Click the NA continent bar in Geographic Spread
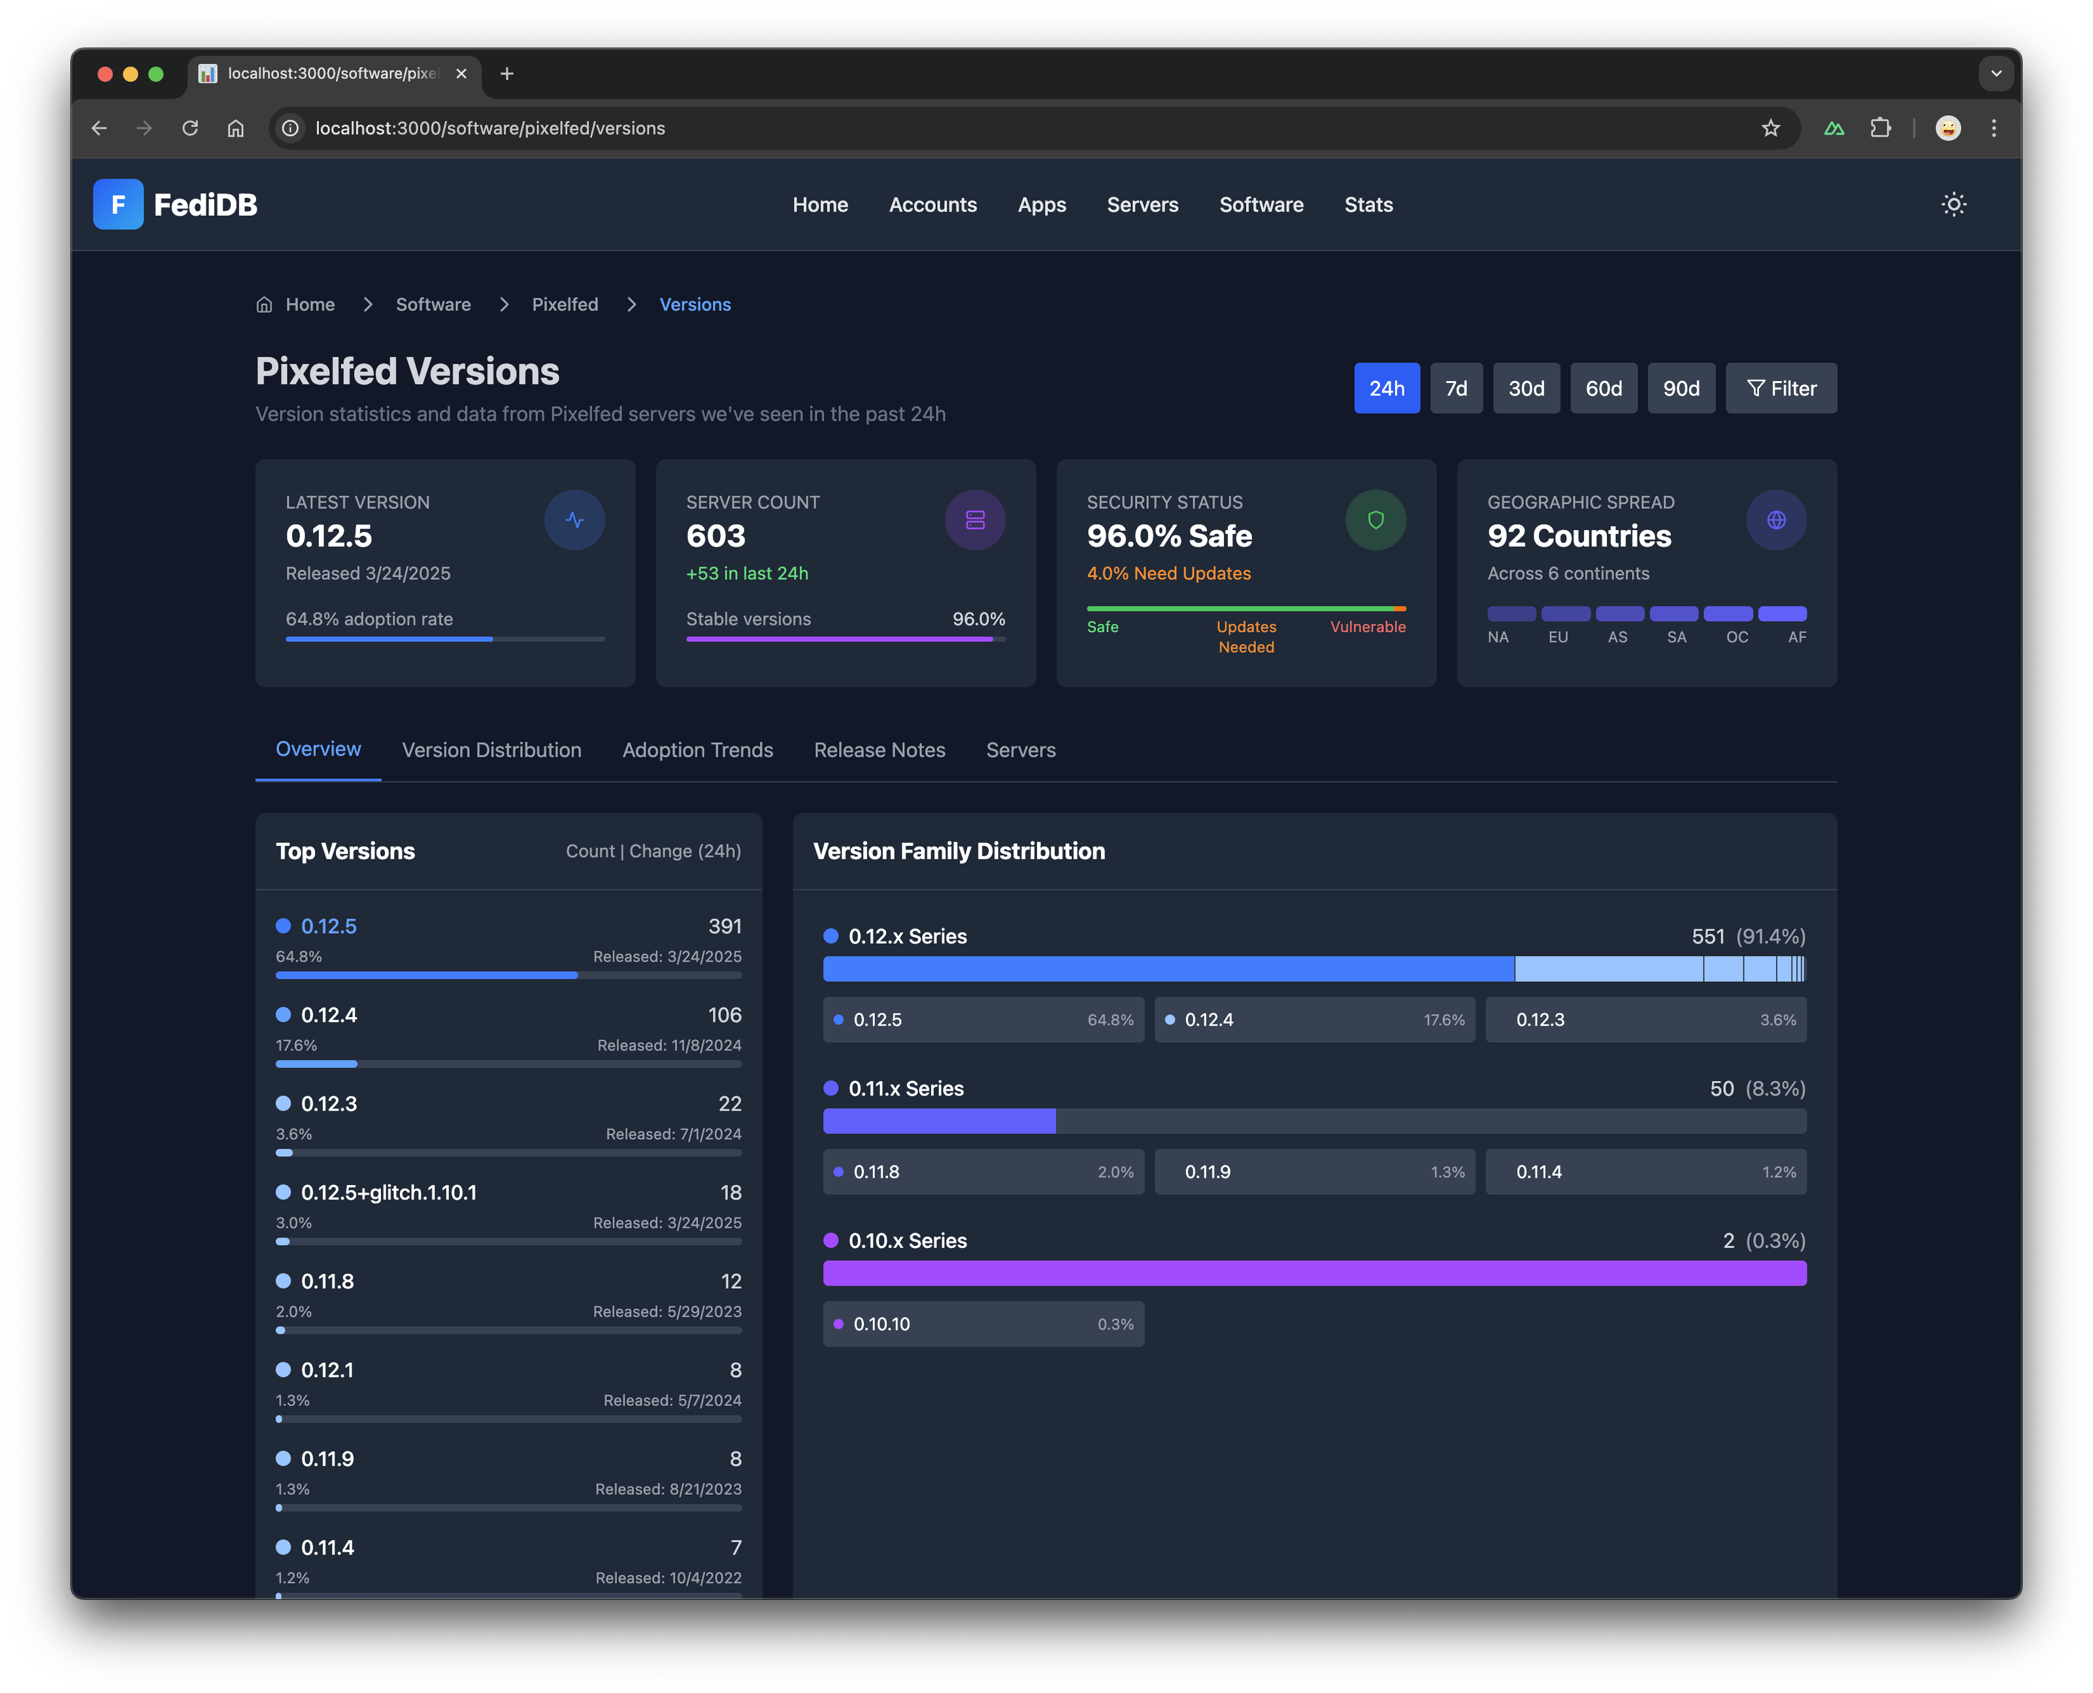 (x=1511, y=613)
